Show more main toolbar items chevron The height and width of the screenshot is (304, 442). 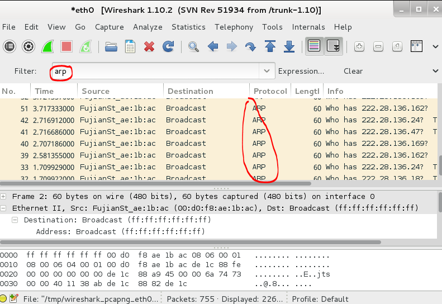click(x=435, y=46)
